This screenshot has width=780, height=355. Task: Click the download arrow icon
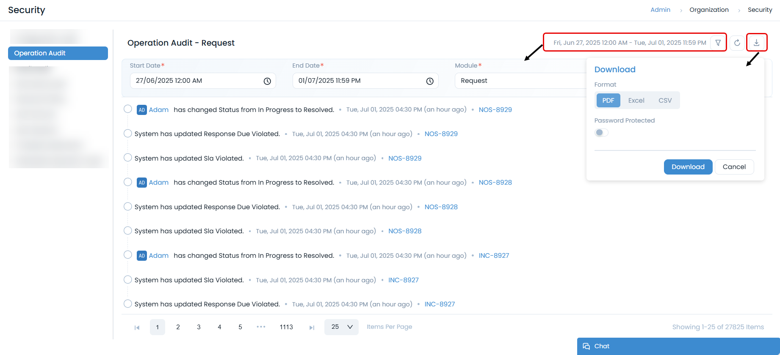(756, 43)
